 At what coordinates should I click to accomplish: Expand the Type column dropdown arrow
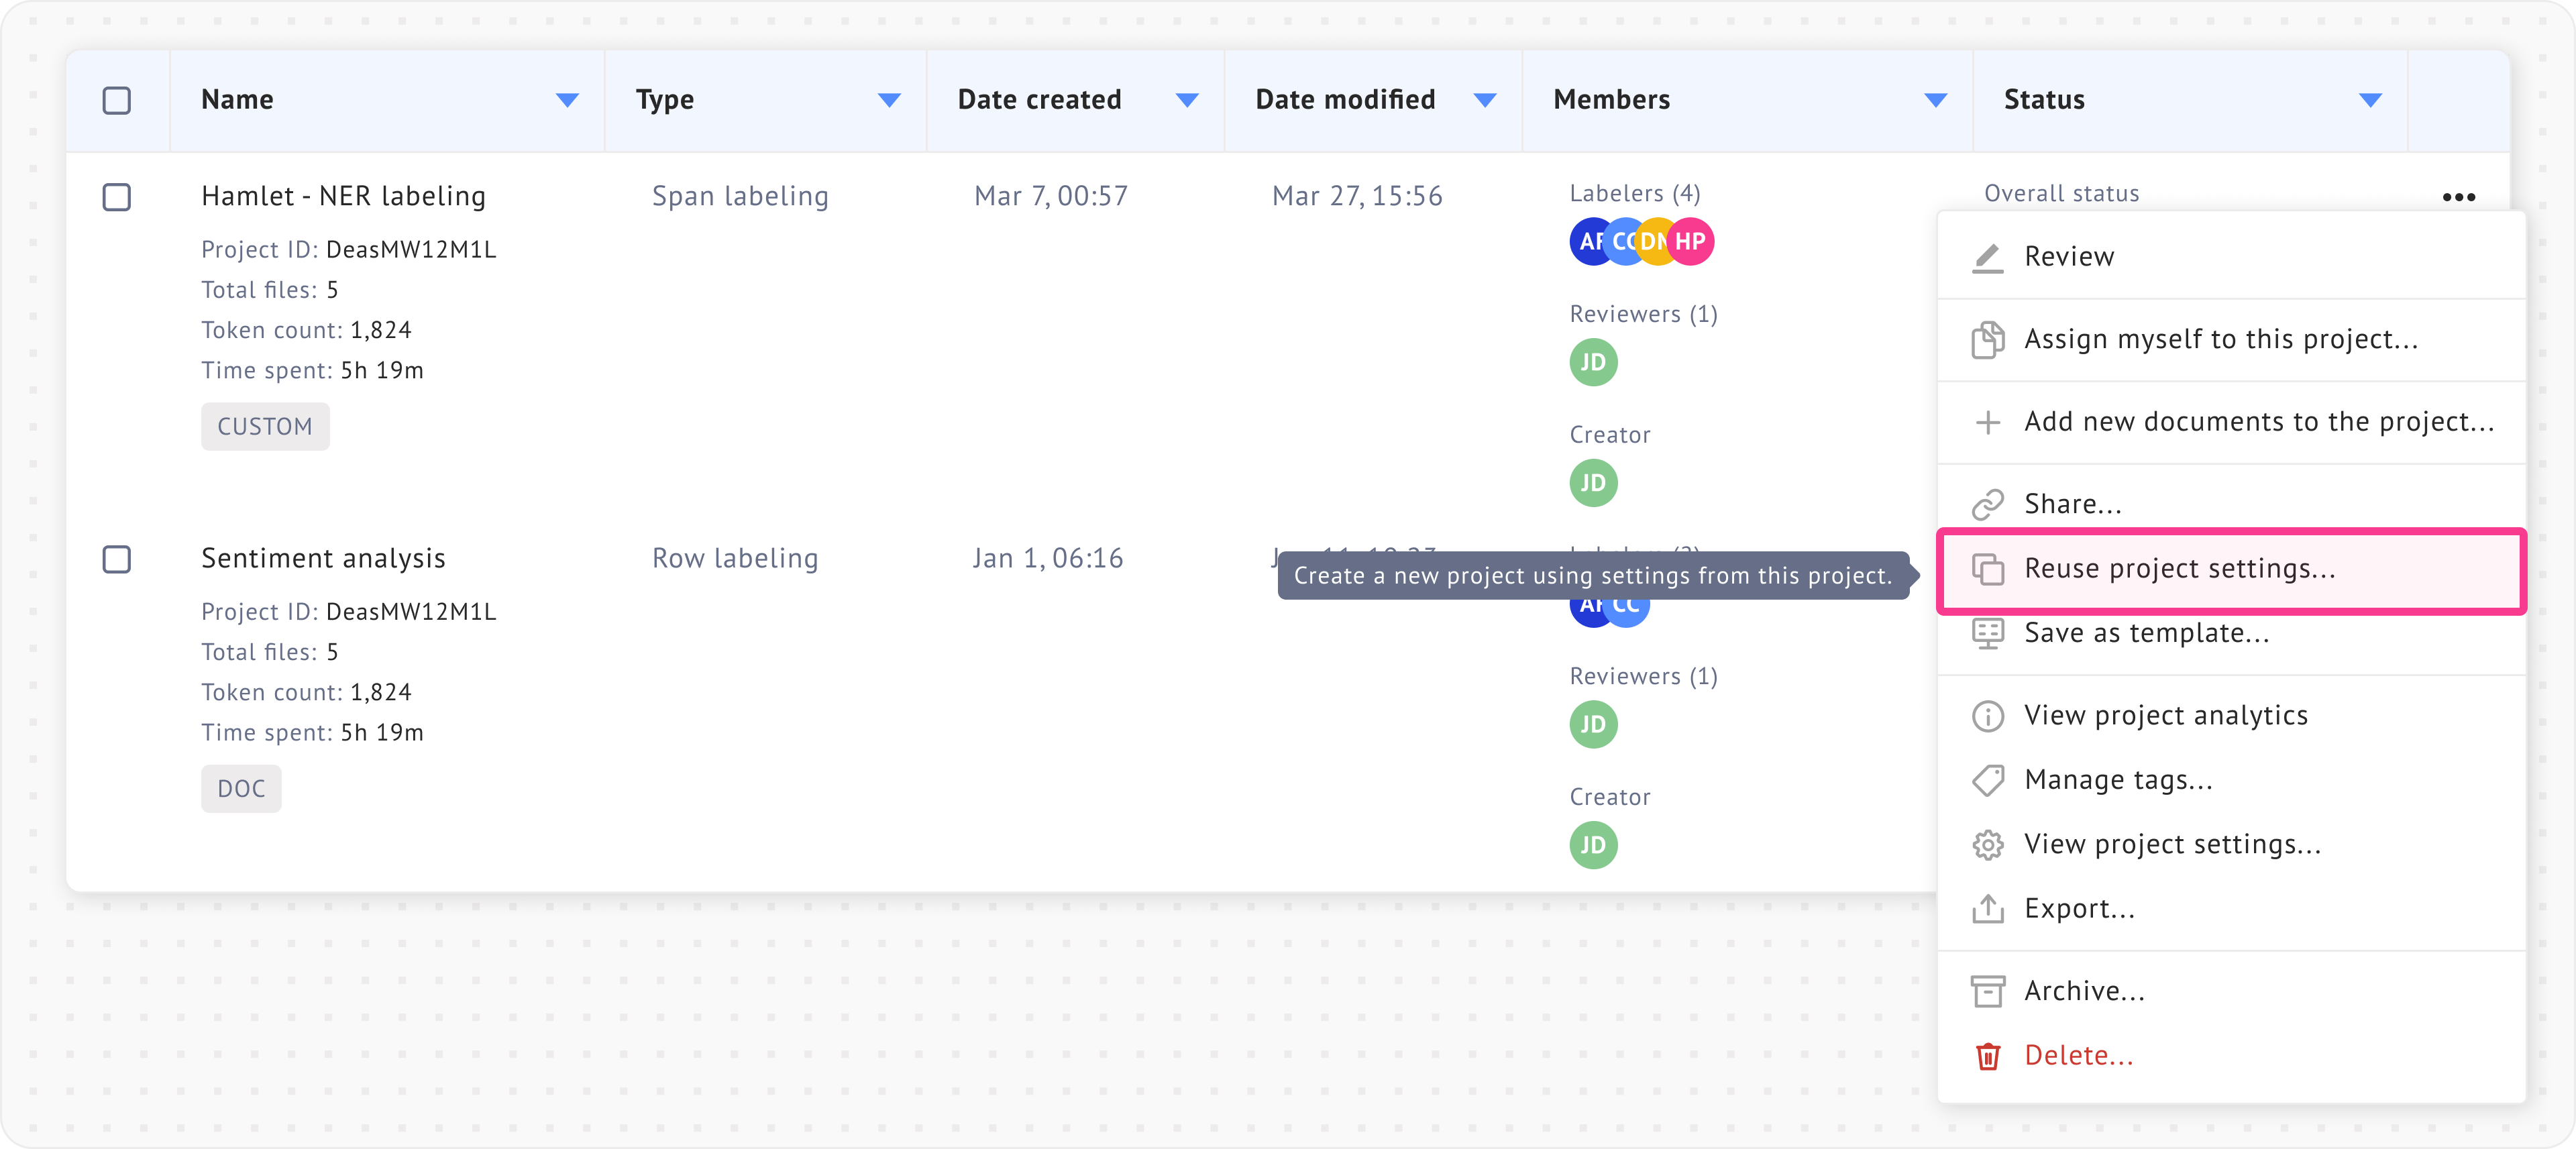(x=889, y=100)
